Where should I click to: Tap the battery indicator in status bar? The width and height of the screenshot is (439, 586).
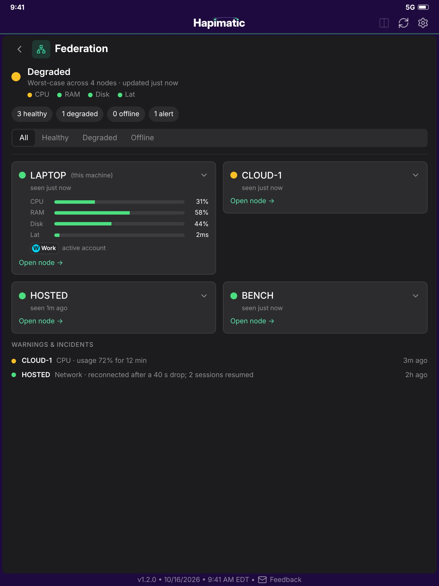[x=423, y=7]
